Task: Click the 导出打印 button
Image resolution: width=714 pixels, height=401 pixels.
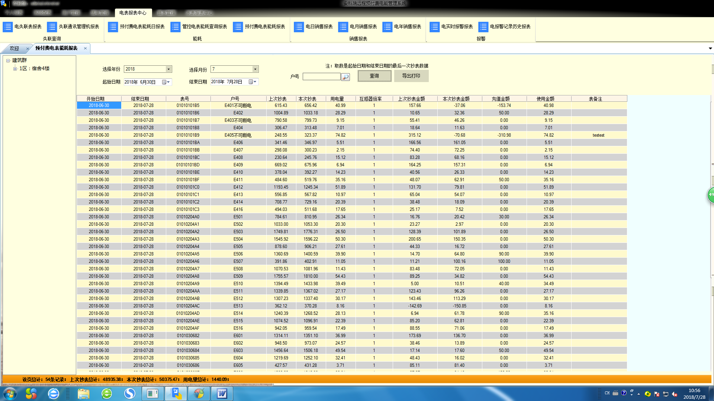Action: pos(411,76)
